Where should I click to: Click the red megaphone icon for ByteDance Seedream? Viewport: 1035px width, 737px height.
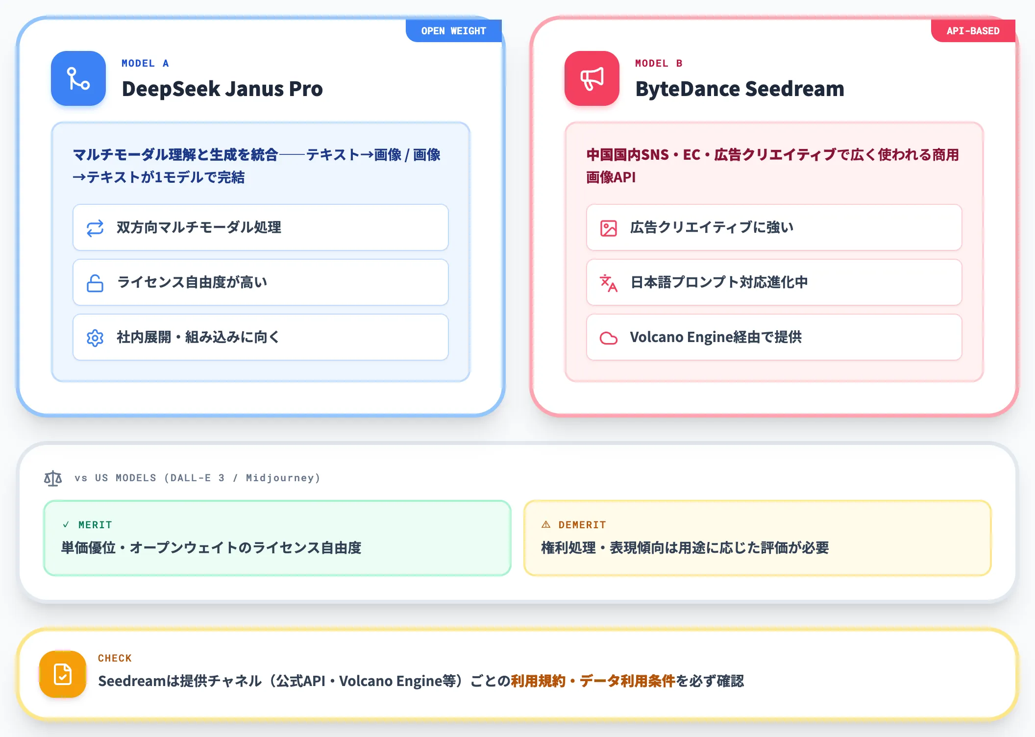592,78
